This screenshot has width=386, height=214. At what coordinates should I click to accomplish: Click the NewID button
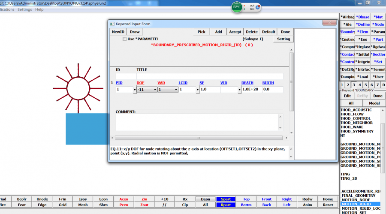coord(118,32)
